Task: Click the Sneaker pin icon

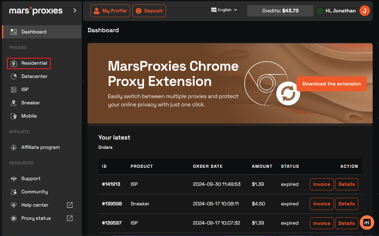Action: (x=14, y=103)
